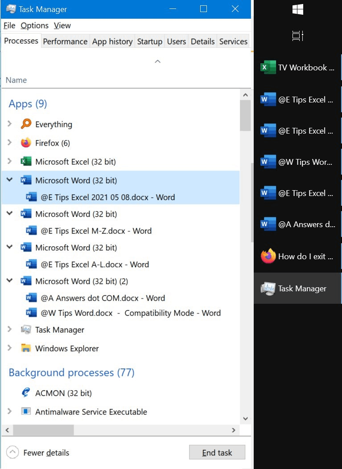Select @E Tips Excel 2021 05 08.docx row
This screenshot has height=469, width=342.
[x=120, y=197]
